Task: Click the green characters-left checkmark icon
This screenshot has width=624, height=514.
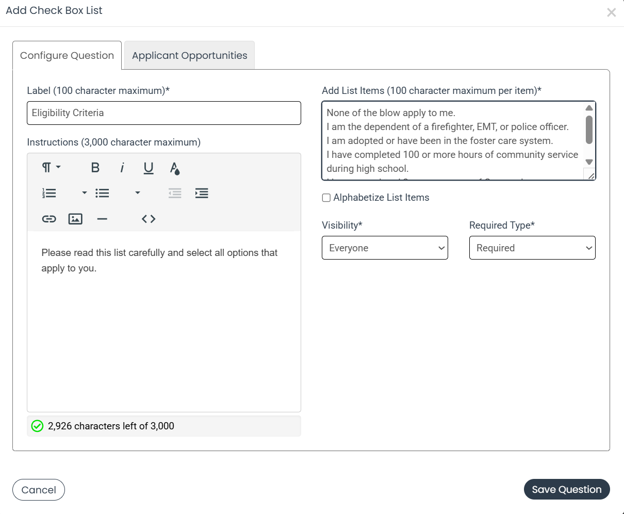Action: [37, 426]
